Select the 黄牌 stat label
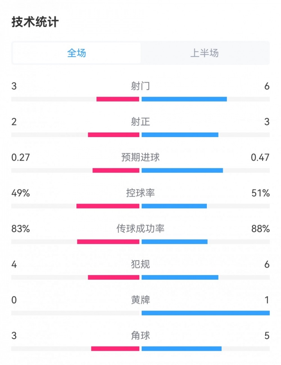Screen dimensions: 281x365 pyautogui.click(x=140, y=300)
